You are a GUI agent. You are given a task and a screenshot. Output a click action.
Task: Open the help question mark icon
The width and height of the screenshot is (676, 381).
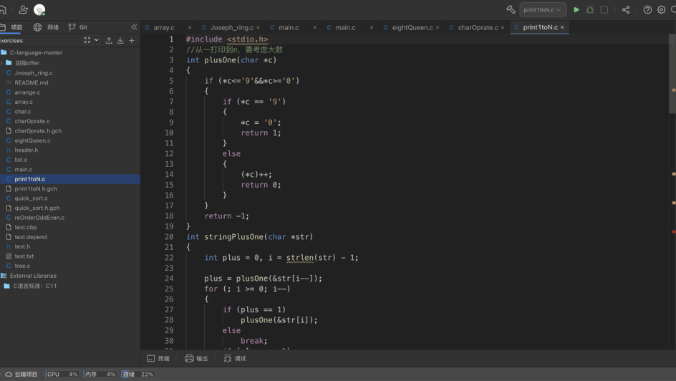(647, 9)
